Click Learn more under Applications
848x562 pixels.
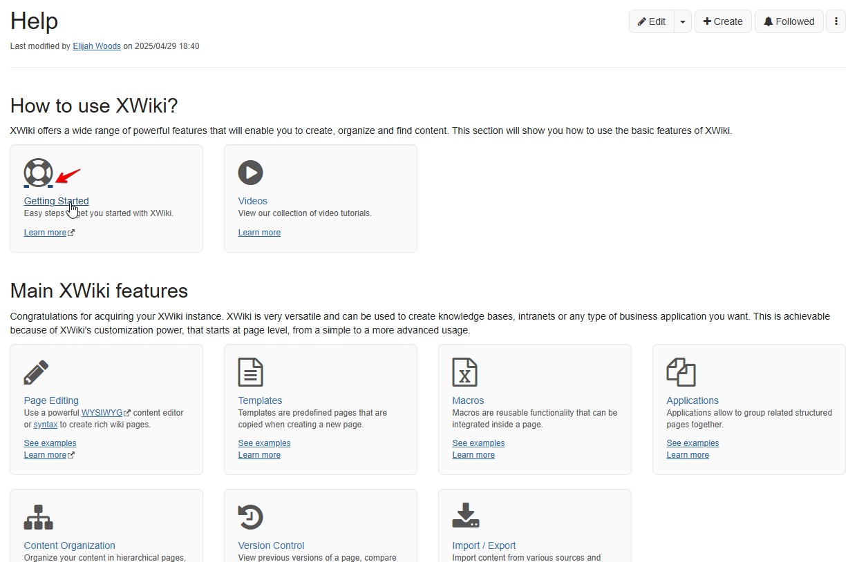pos(688,455)
